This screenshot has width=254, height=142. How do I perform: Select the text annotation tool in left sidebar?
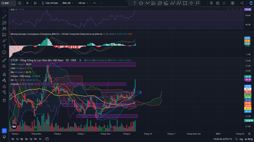pyautogui.click(x=4, y=46)
